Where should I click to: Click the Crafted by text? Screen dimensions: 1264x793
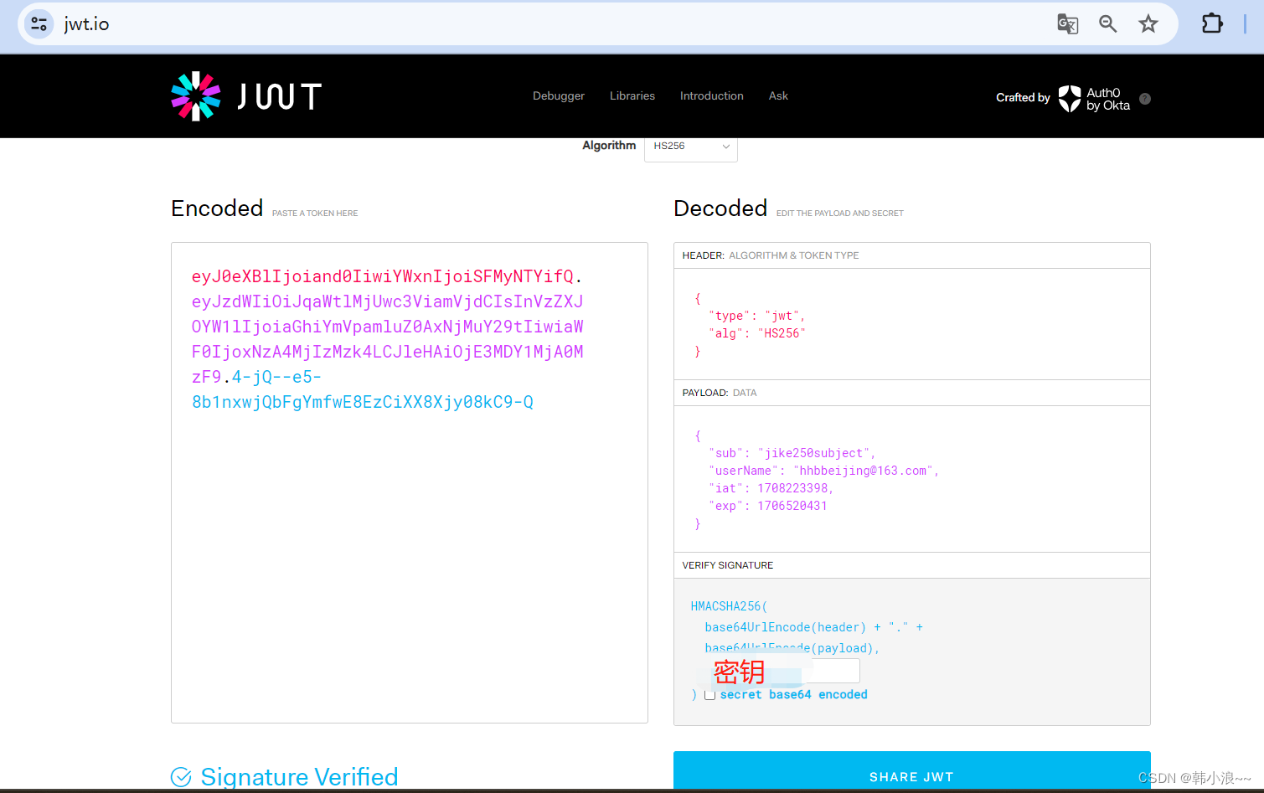[x=1023, y=98]
